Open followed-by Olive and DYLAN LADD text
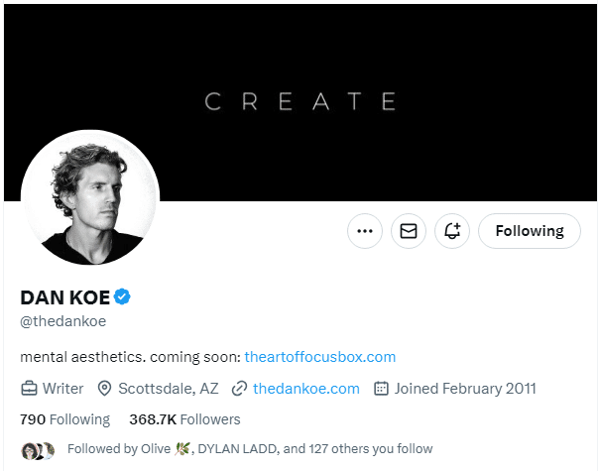 (x=250, y=449)
